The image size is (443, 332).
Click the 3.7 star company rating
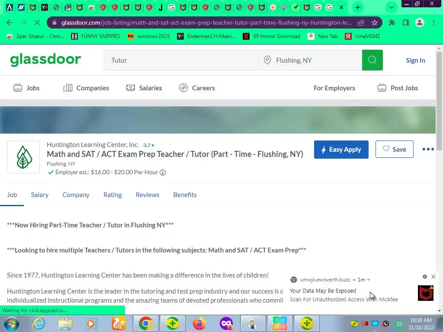pyautogui.click(x=149, y=145)
